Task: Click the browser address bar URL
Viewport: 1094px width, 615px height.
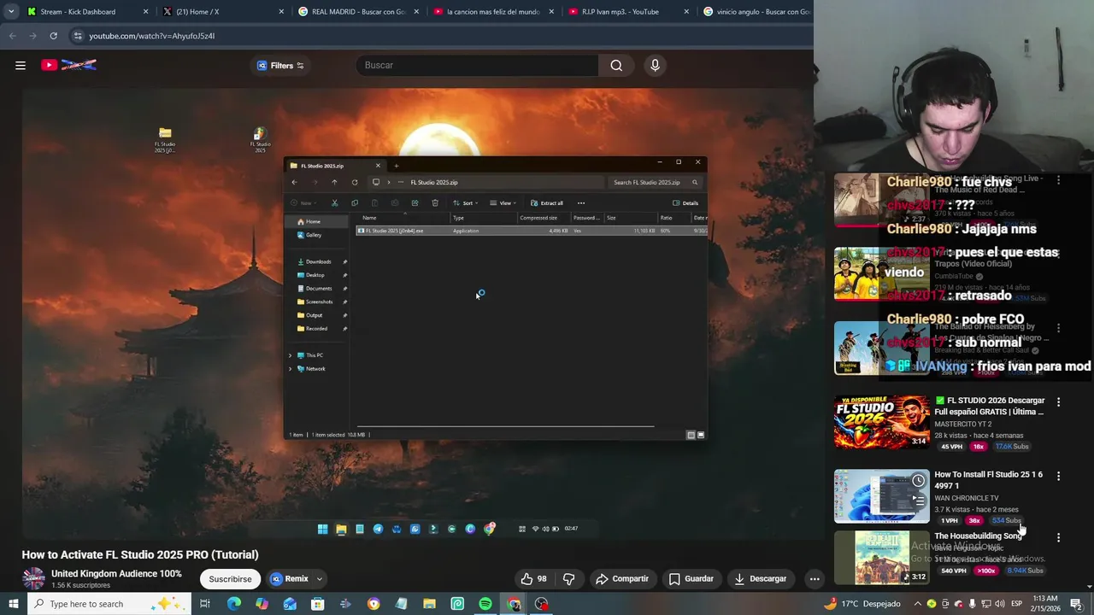Action: pos(152,36)
